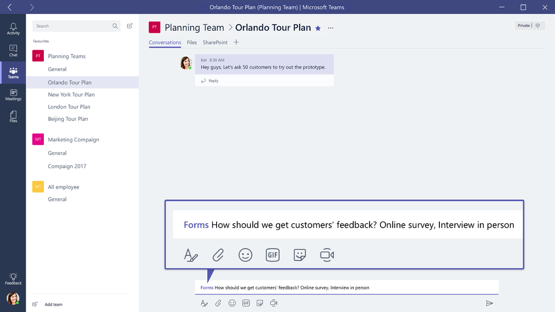This screenshot has width=555, height=312.
Task: Add a new tab with plus icon
Action: coord(236,42)
